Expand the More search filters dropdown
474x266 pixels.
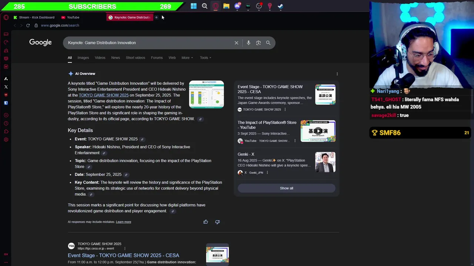coord(187,58)
